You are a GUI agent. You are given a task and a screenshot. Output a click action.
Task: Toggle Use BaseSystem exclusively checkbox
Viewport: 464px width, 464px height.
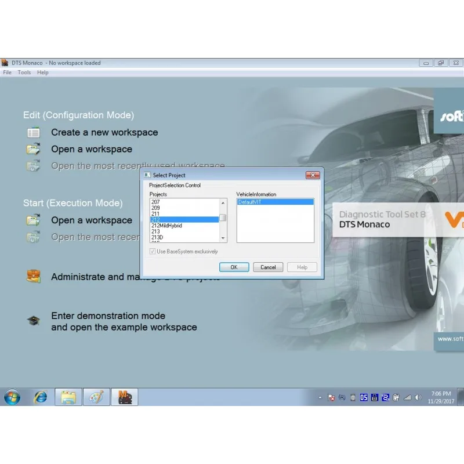[153, 251]
